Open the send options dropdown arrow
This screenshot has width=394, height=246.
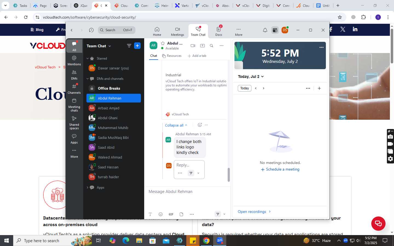(x=224, y=214)
